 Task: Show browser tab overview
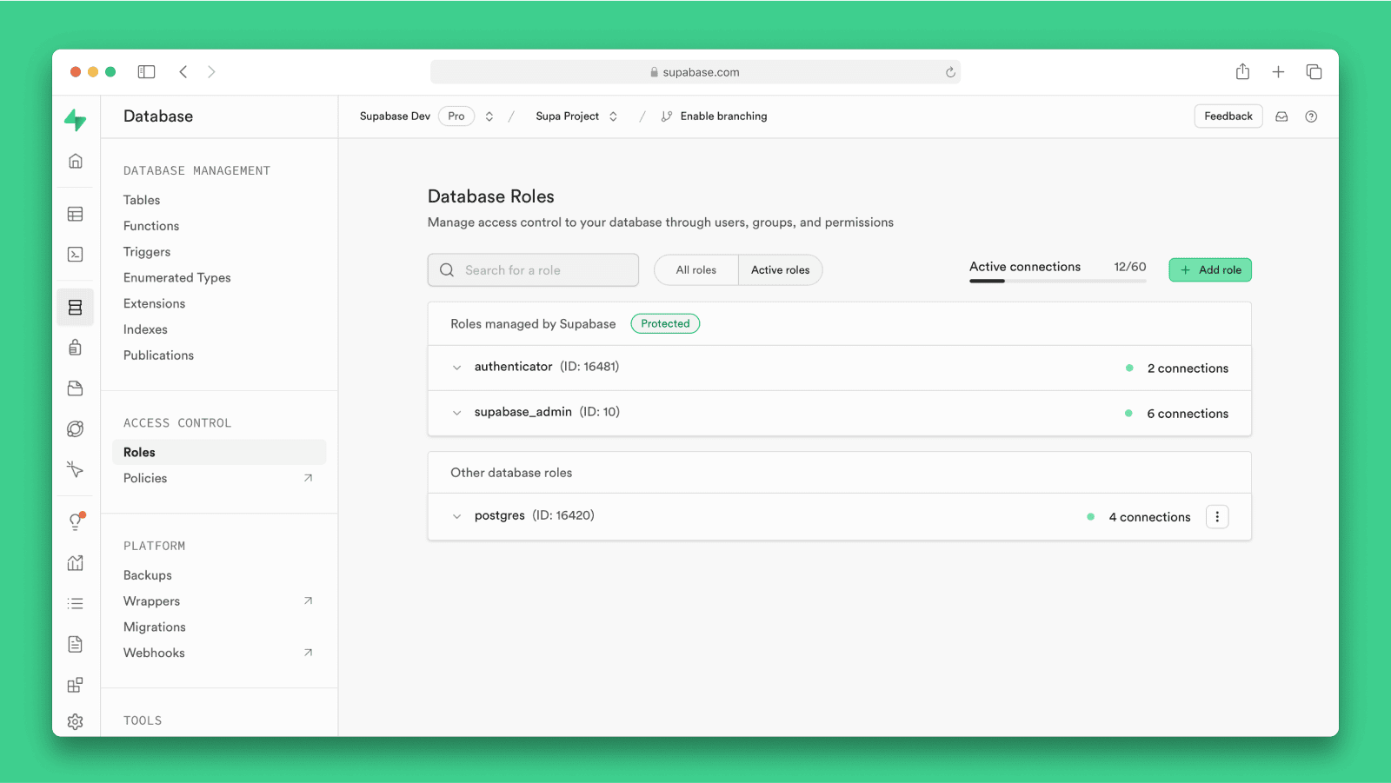click(x=1314, y=72)
